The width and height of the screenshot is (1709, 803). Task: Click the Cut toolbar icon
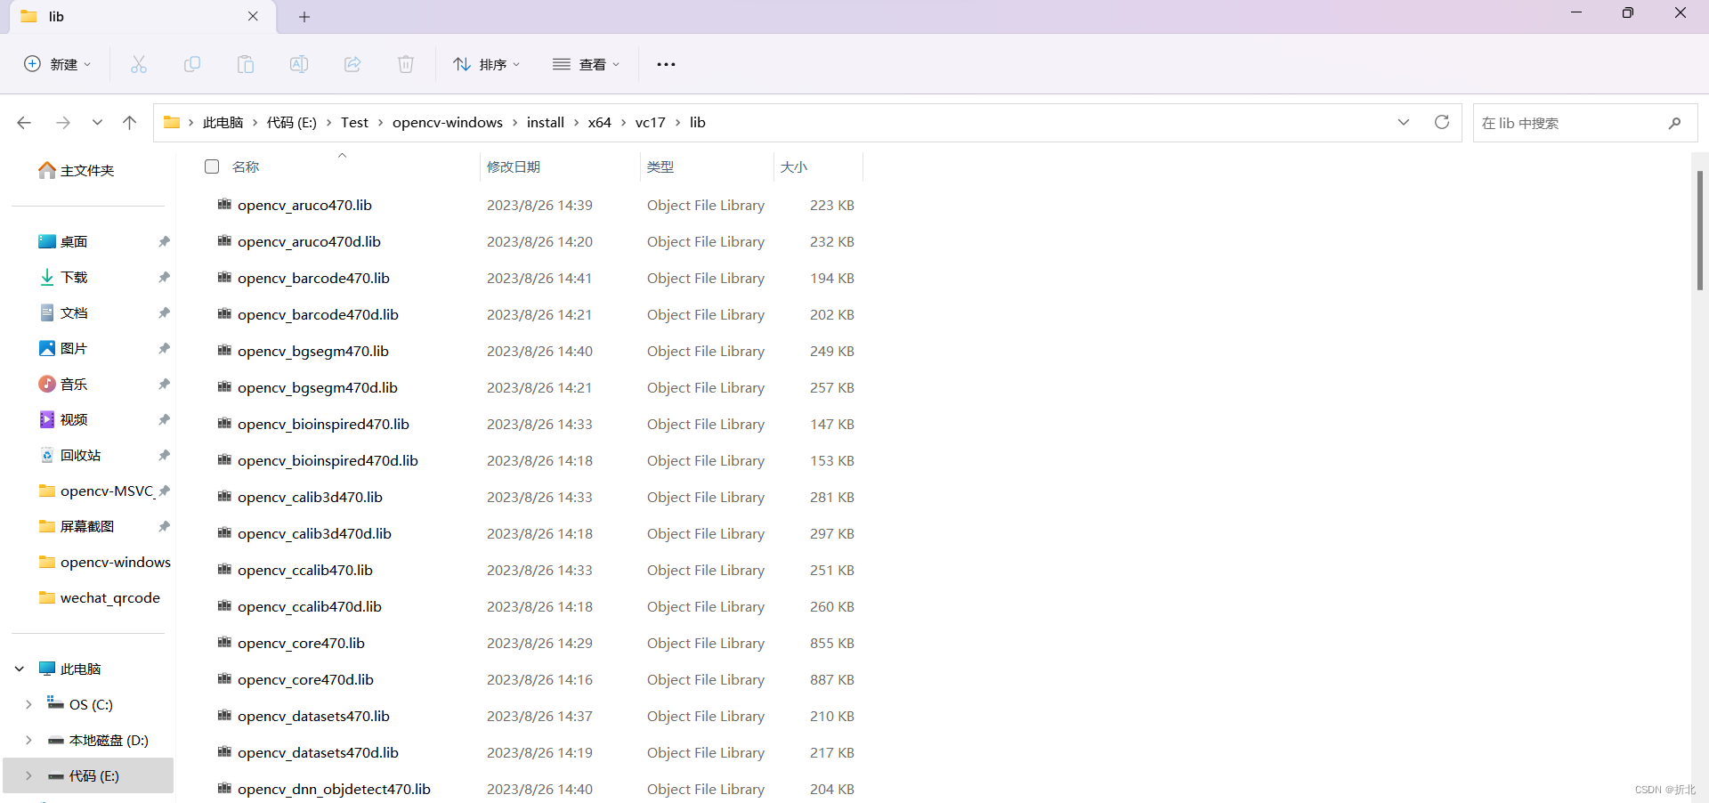[139, 64]
